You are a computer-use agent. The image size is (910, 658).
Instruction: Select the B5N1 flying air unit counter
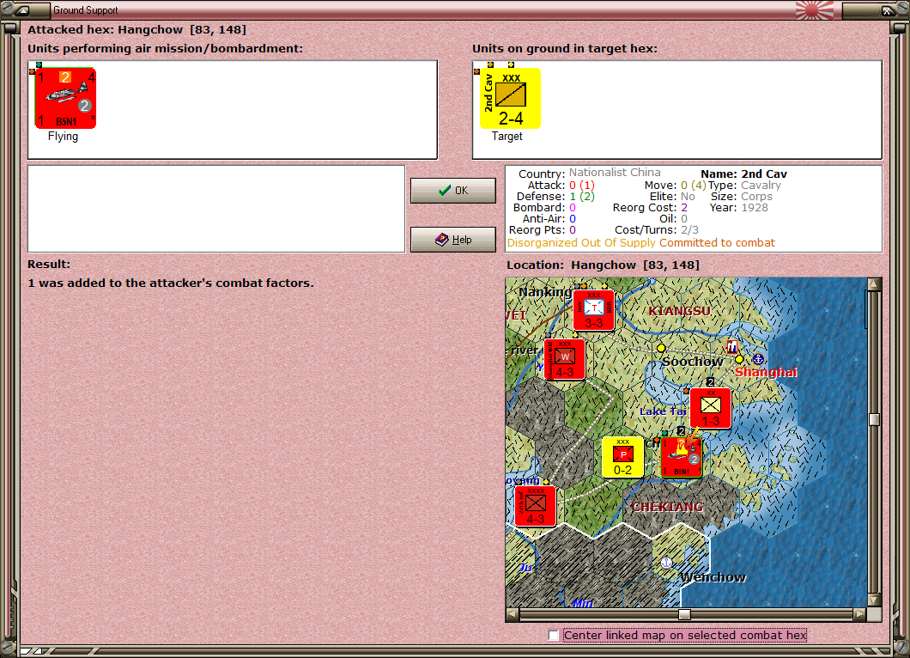click(65, 98)
